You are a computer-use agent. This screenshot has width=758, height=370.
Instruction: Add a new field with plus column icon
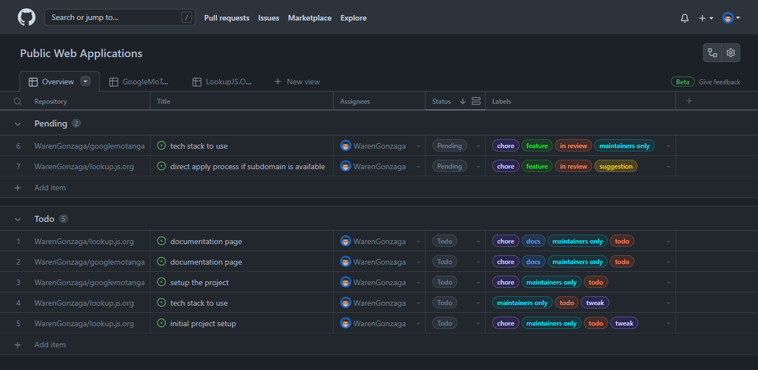point(689,101)
